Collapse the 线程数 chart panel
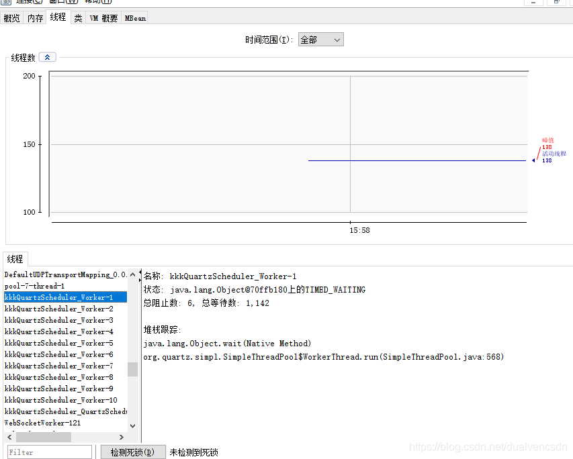Viewport: 573px width, 459px height. (x=46, y=57)
